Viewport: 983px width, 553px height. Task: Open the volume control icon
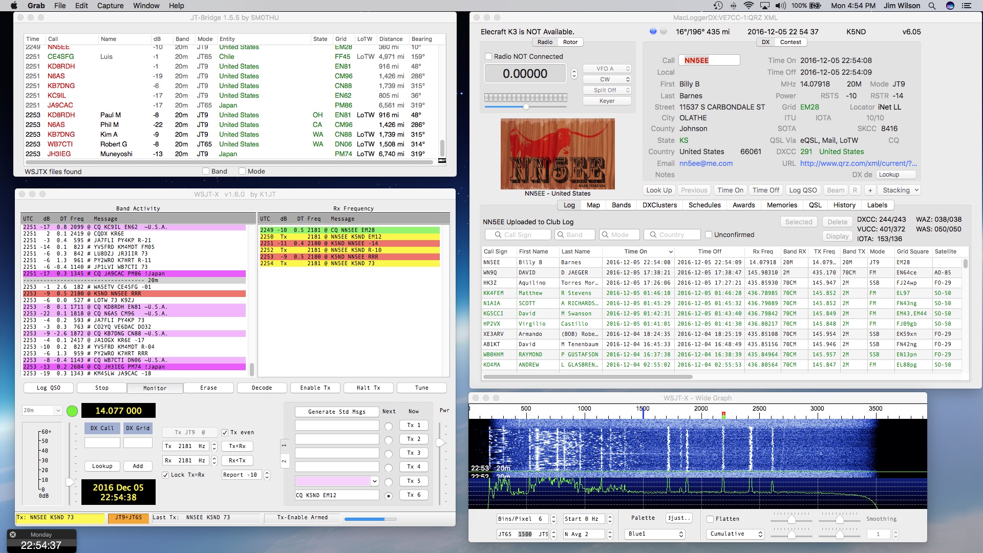[781, 6]
